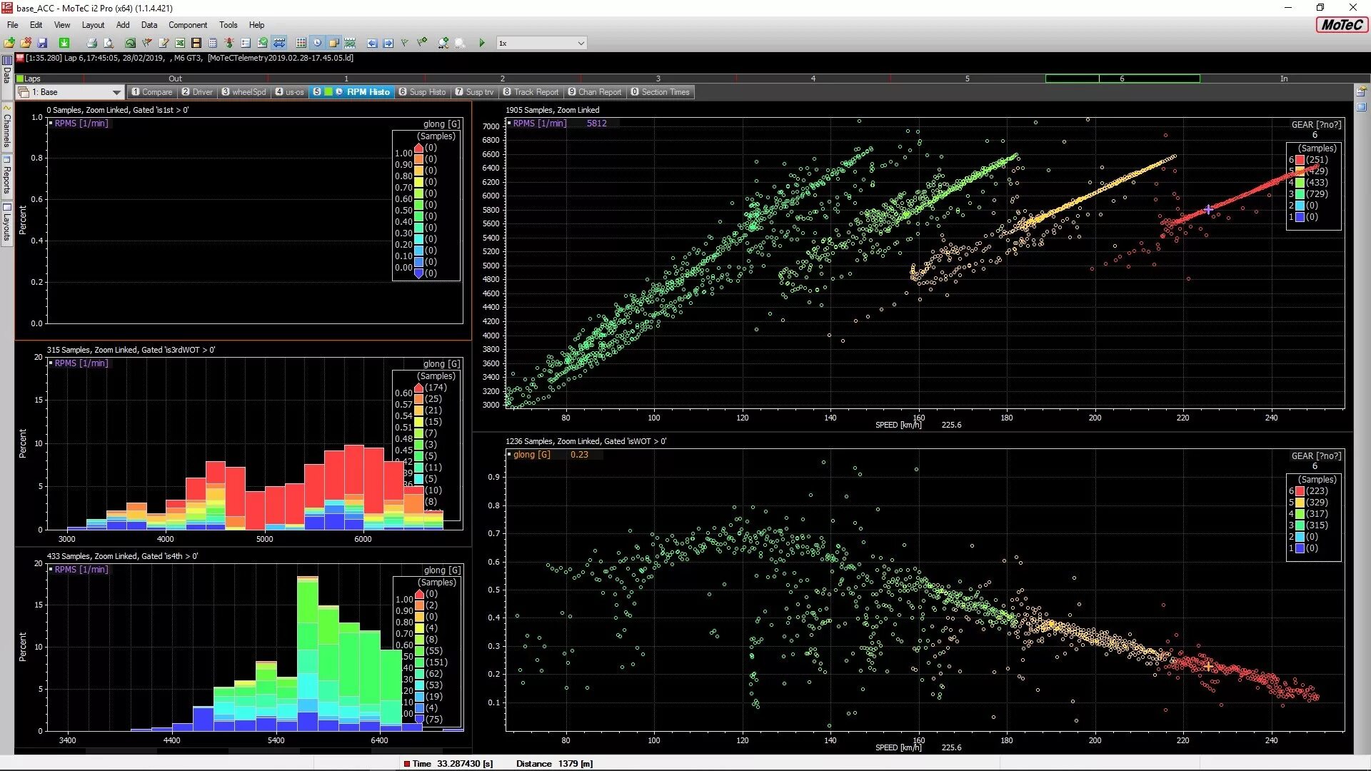Viewport: 1371px width, 771px height.
Task: Click the video filmstrip toolbar icon
Action: coord(196,43)
